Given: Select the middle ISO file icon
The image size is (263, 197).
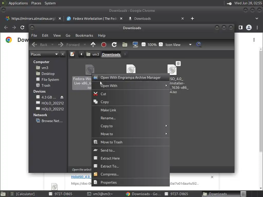Looking at the screenshot, I should pos(131,69).
